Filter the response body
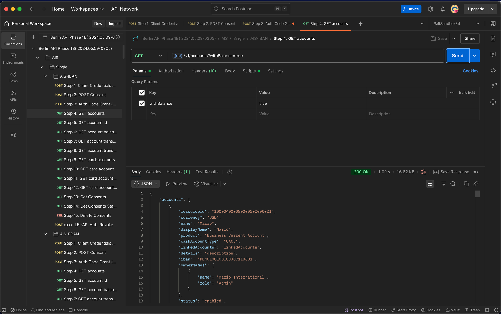The width and height of the screenshot is (501, 314). click(444, 184)
